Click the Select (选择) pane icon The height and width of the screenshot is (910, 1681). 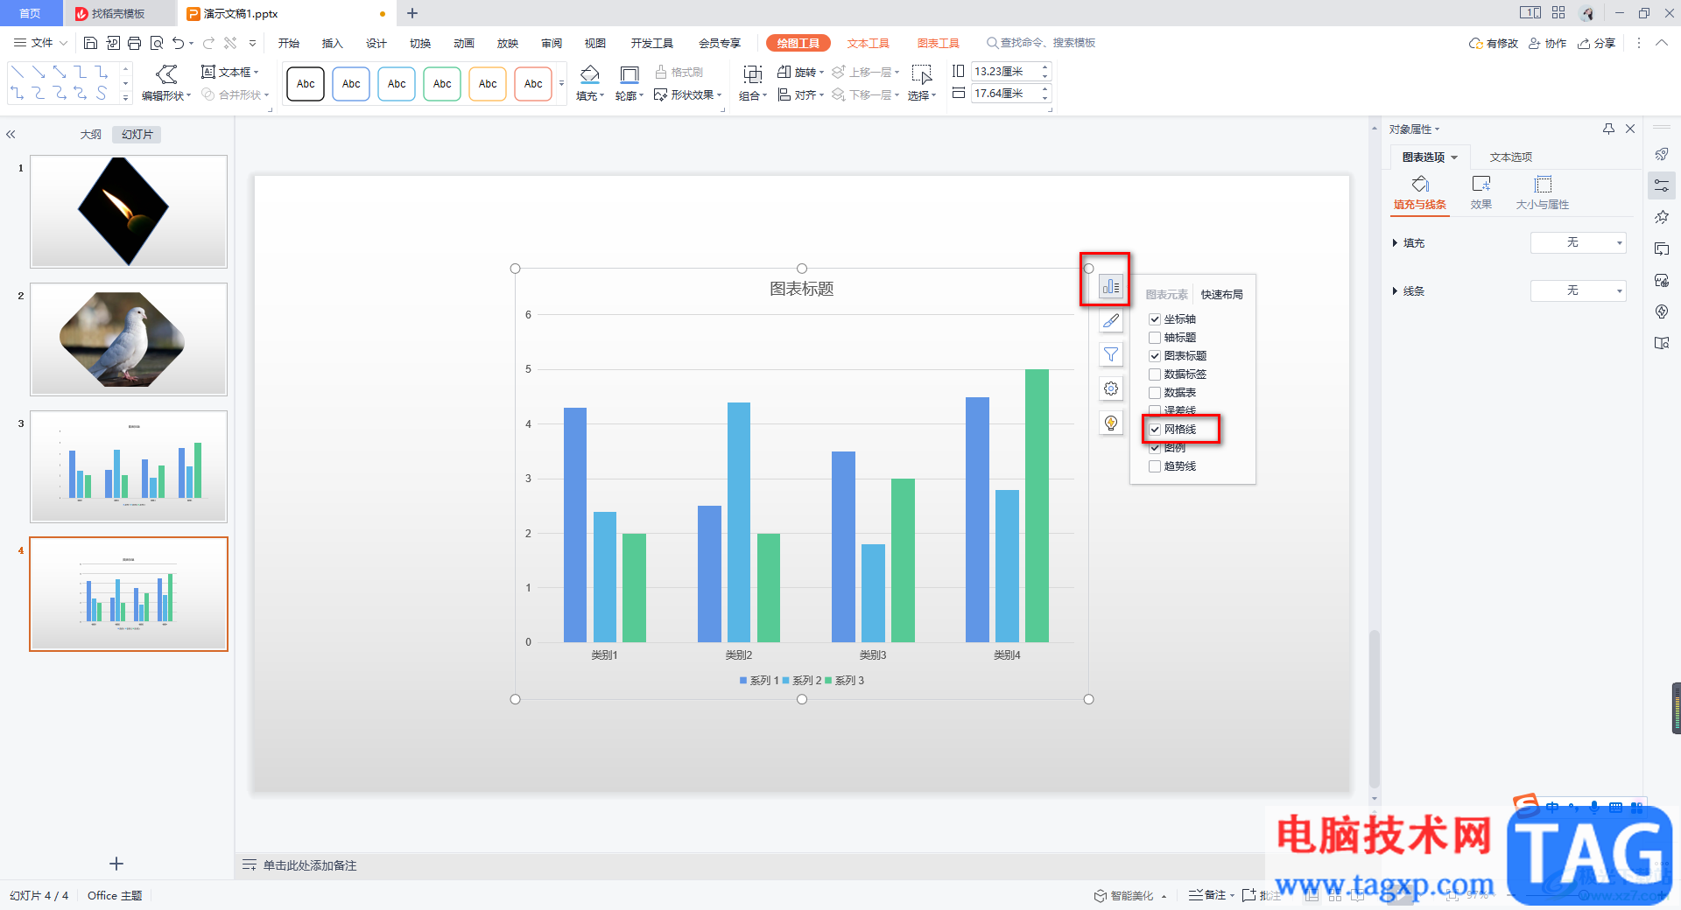[x=921, y=74]
